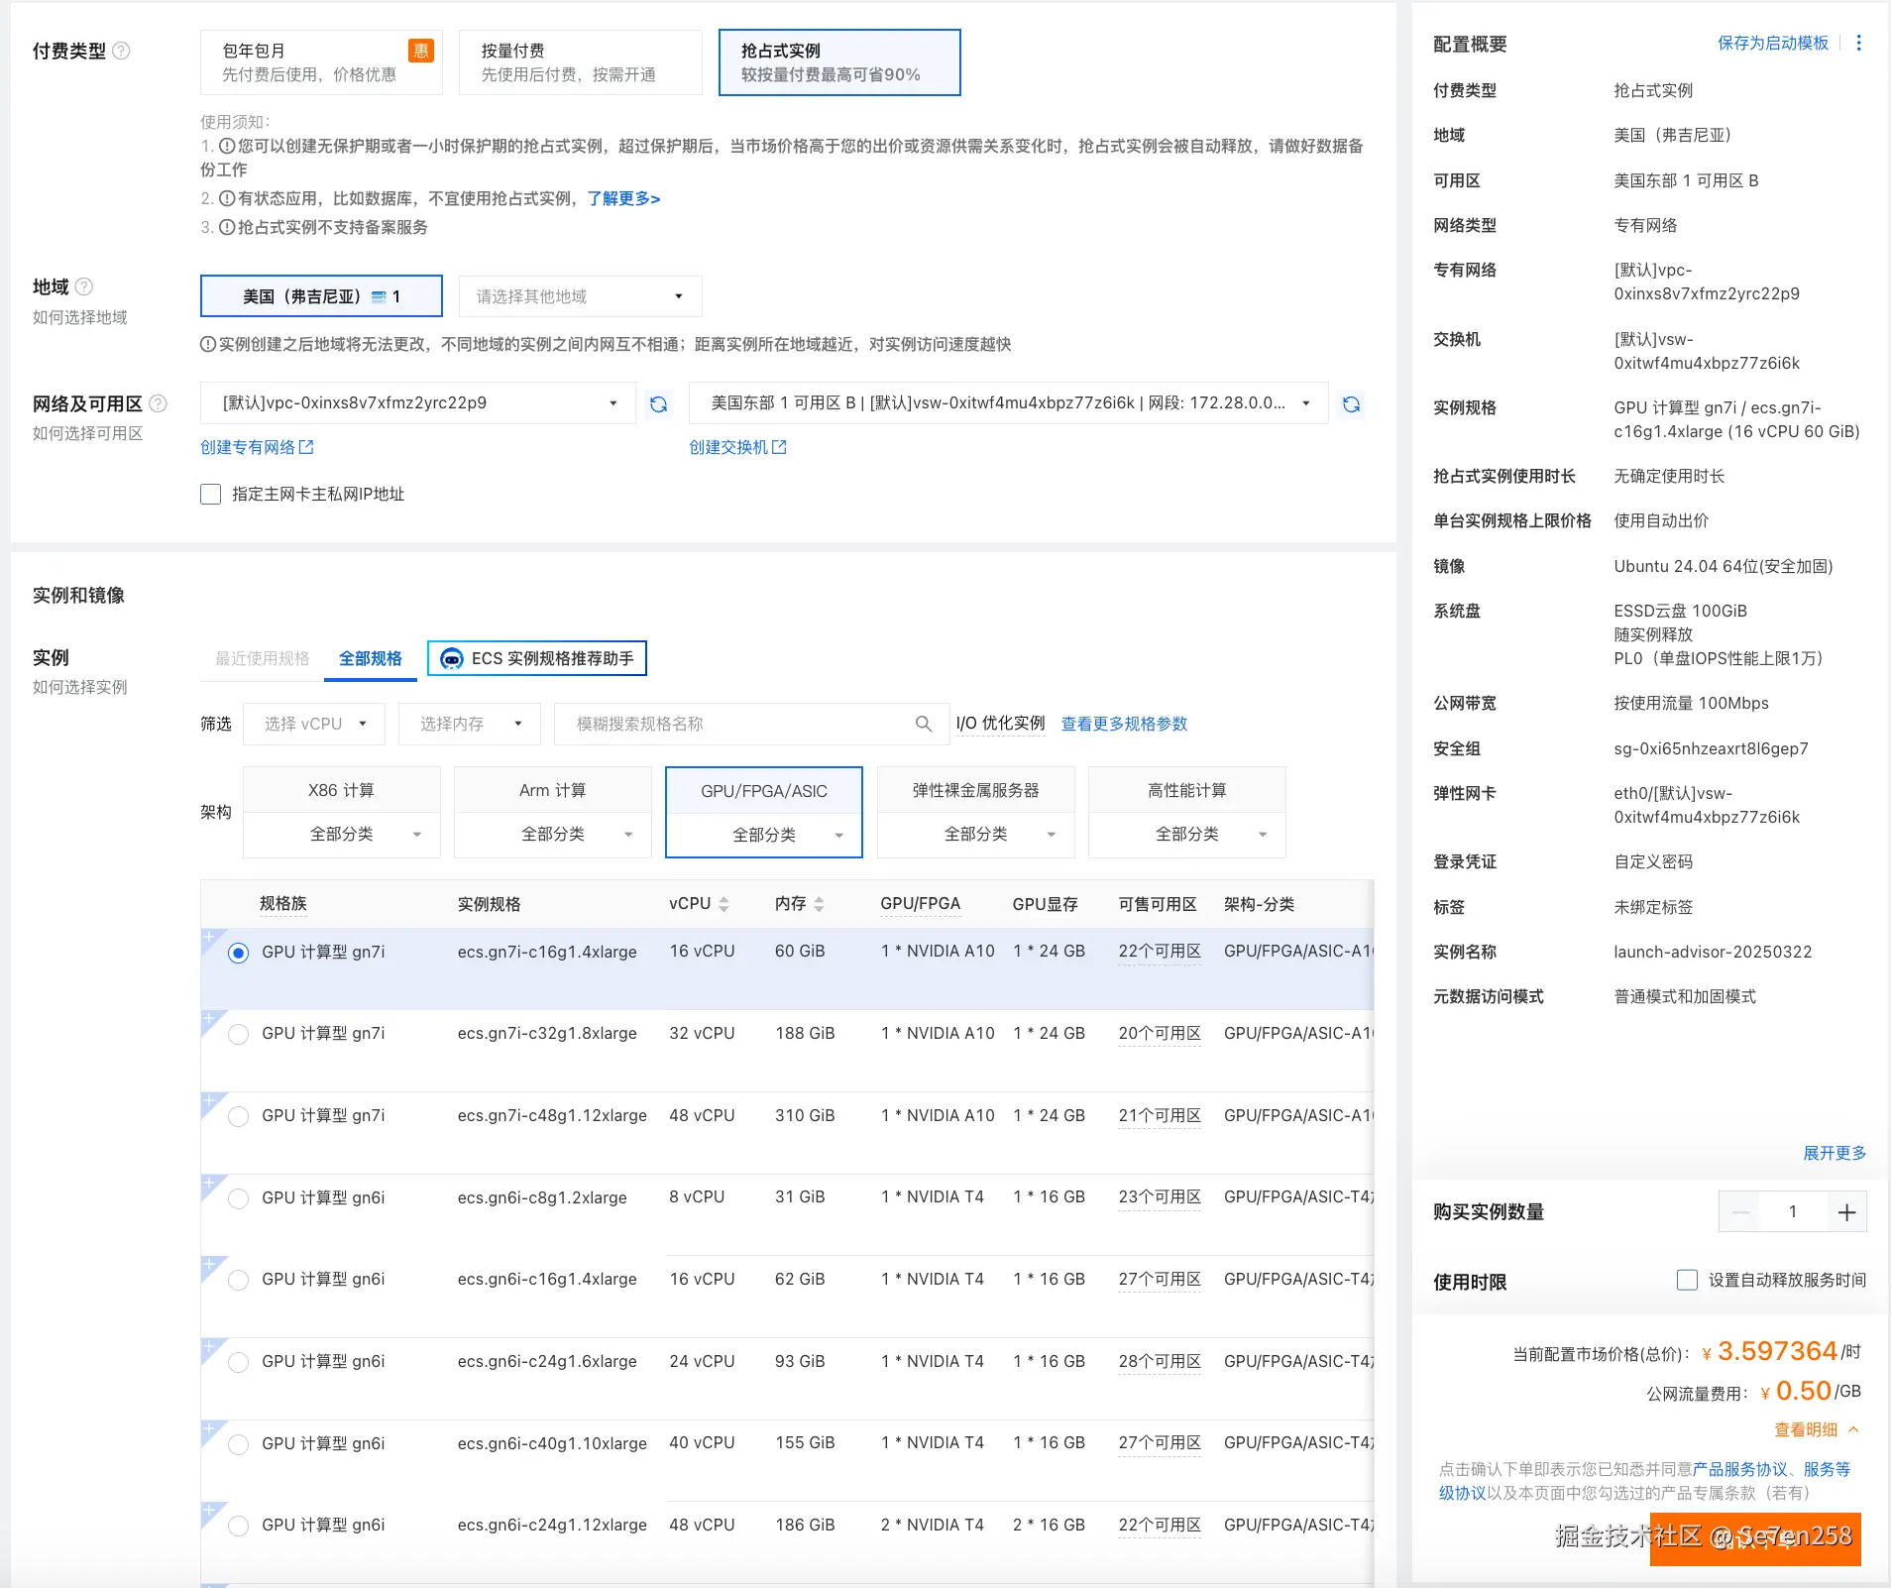Click the help icon beside 地域

point(84,286)
